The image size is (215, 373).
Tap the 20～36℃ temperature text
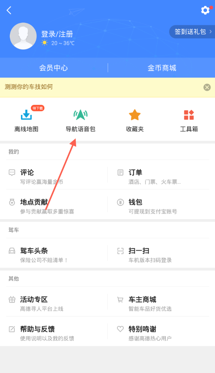(63, 43)
